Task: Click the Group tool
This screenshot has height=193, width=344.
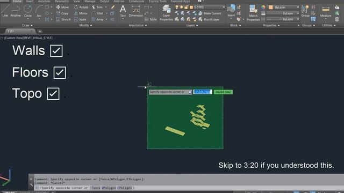Action: tap(305, 11)
